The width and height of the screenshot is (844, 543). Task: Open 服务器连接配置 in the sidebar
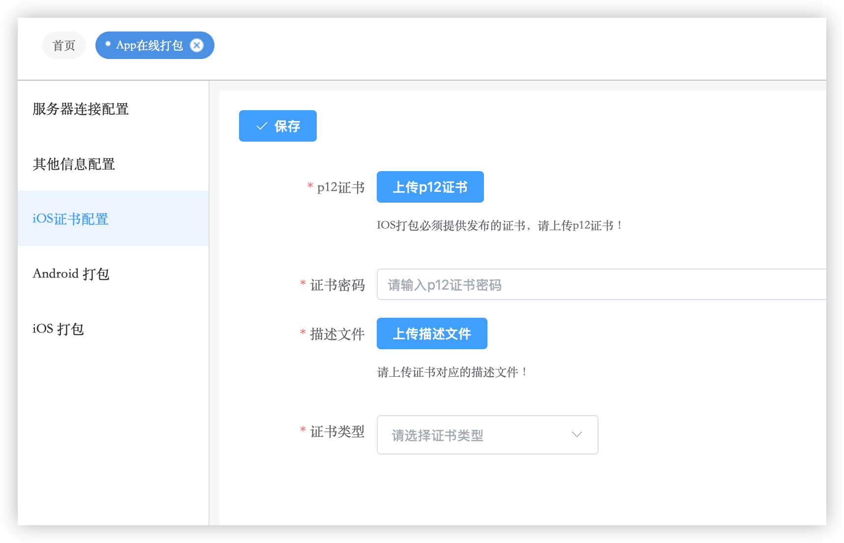[81, 109]
